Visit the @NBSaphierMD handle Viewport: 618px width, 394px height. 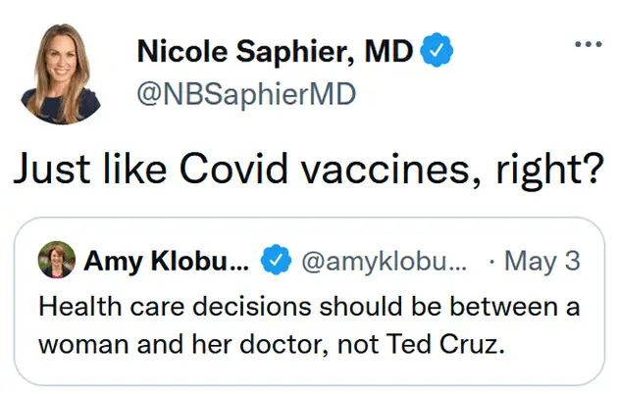[245, 95]
